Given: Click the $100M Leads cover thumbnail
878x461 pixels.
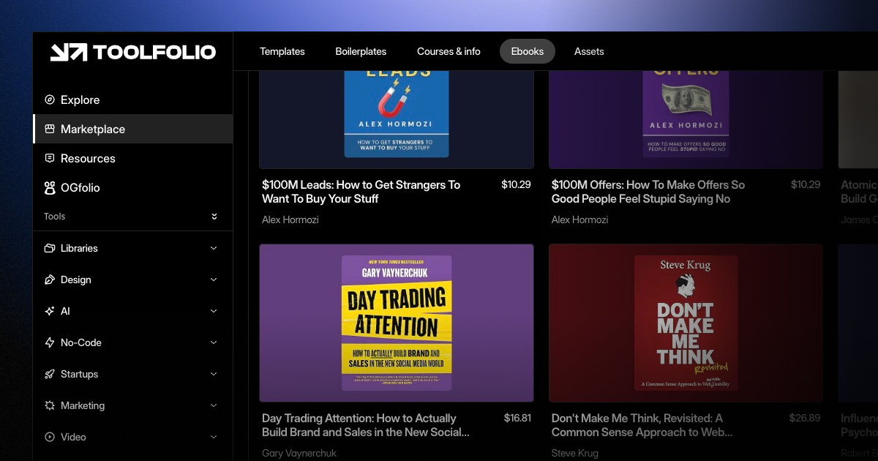Looking at the screenshot, I should pos(397,120).
